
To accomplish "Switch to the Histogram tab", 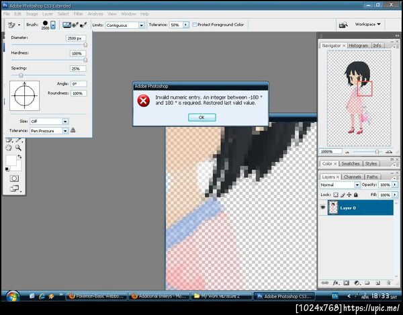I will point(358,46).
